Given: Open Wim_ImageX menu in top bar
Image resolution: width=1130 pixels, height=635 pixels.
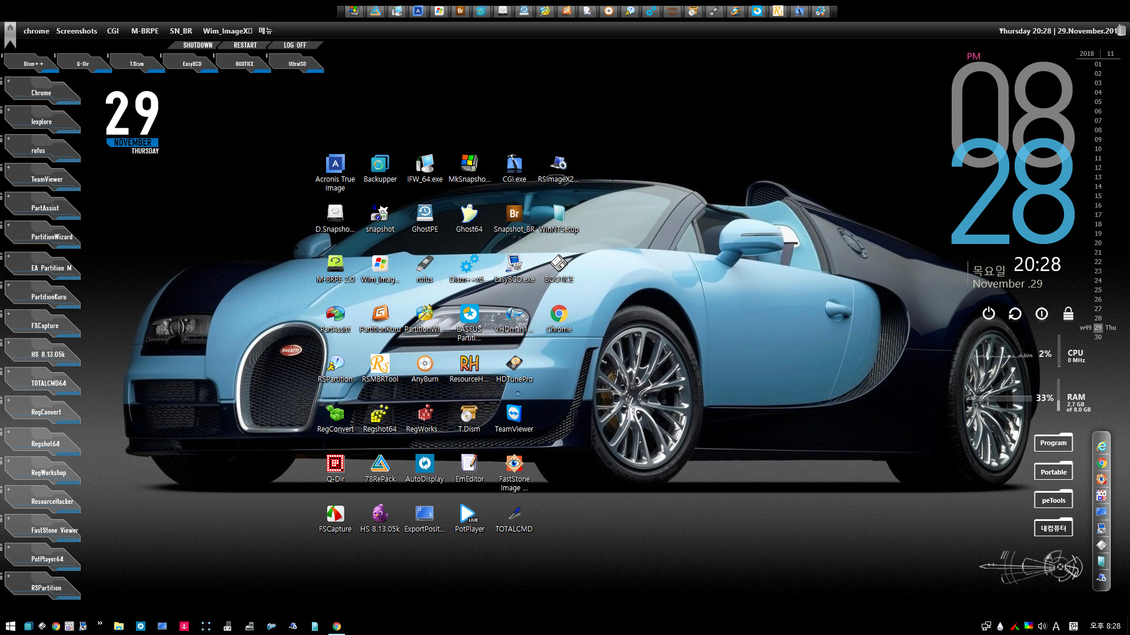Looking at the screenshot, I should pos(227,31).
